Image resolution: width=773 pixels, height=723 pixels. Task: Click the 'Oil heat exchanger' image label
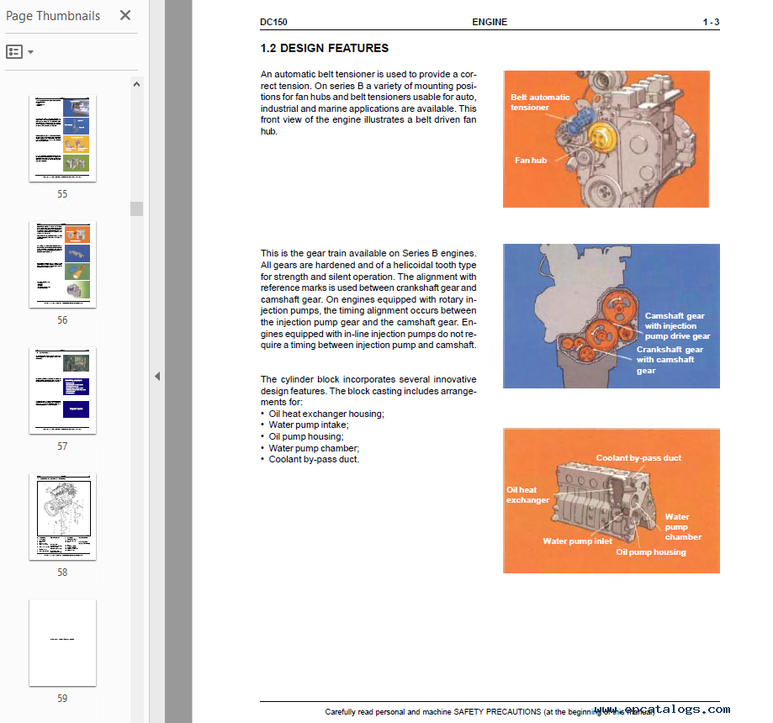tap(527, 495)
